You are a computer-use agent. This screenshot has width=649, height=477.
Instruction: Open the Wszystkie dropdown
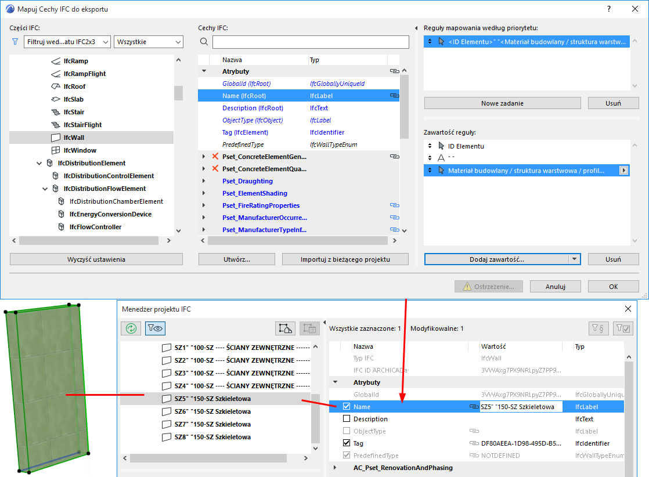pyautogui.click(x=148, y=42)
